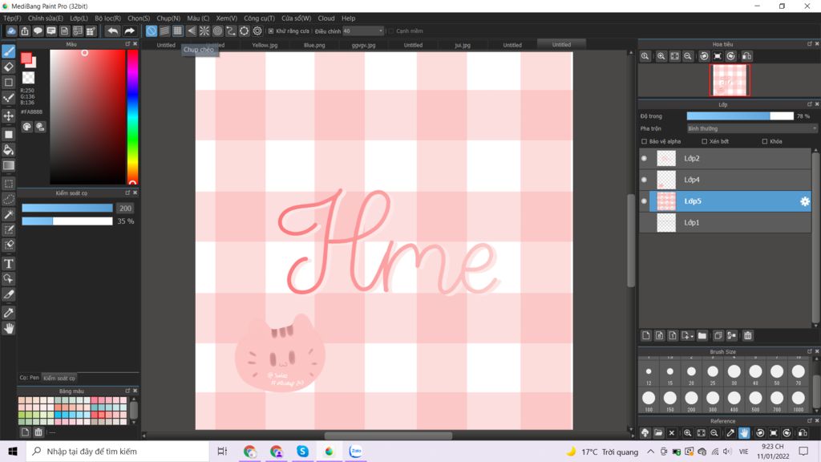Screen dimensions: 821x462
Task: Select the rectangular Select tool
Action: (9, 184)
